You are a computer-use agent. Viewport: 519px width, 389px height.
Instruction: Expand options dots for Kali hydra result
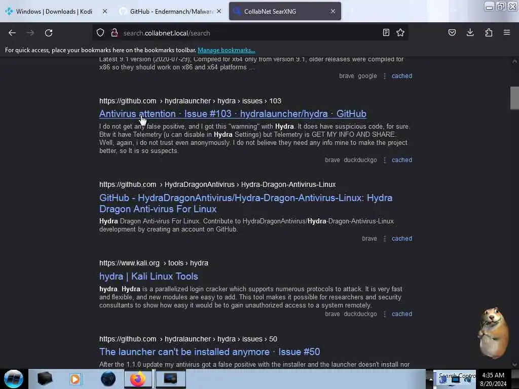(385, 314)
